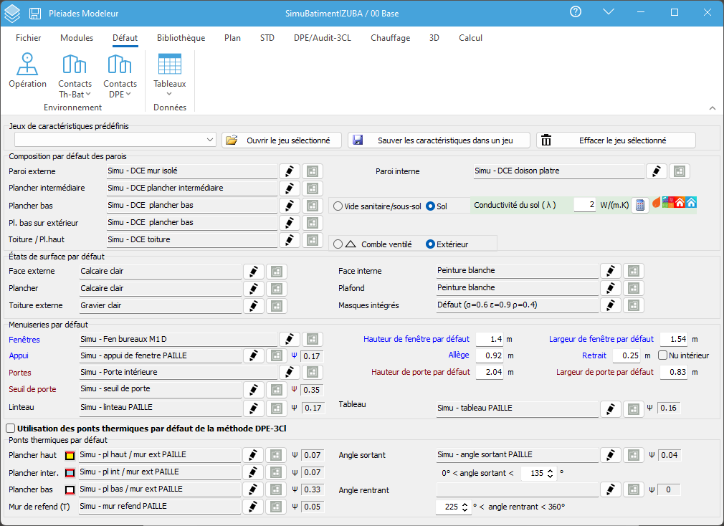Switch to the Plan tab
Image resolution: width=724 pixels, height=526 pixels.
point(232,38)
